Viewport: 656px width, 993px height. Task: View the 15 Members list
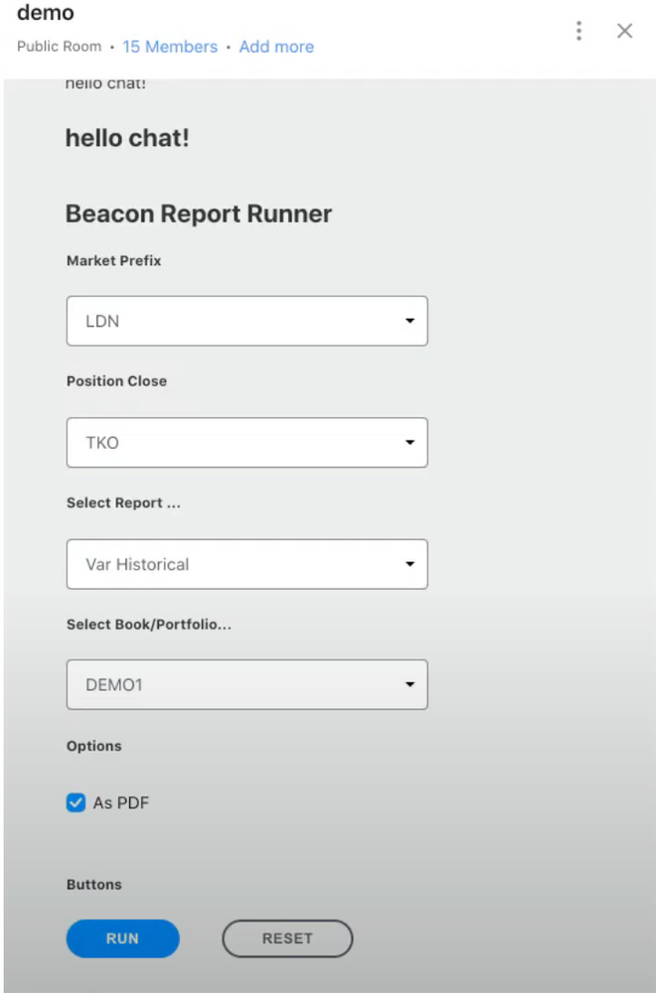click(x=170, y=47)
